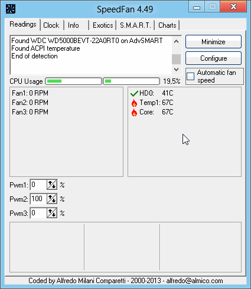Screen dimensions: 251x289
Task: Select the Exotics tab
Action: pos(103,25)
